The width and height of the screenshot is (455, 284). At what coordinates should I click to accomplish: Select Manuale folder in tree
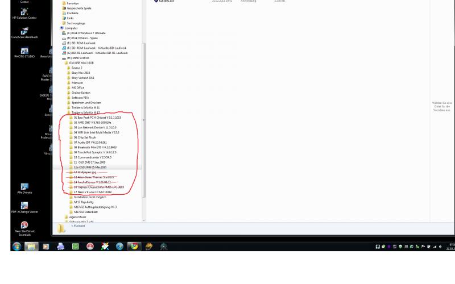75,82
